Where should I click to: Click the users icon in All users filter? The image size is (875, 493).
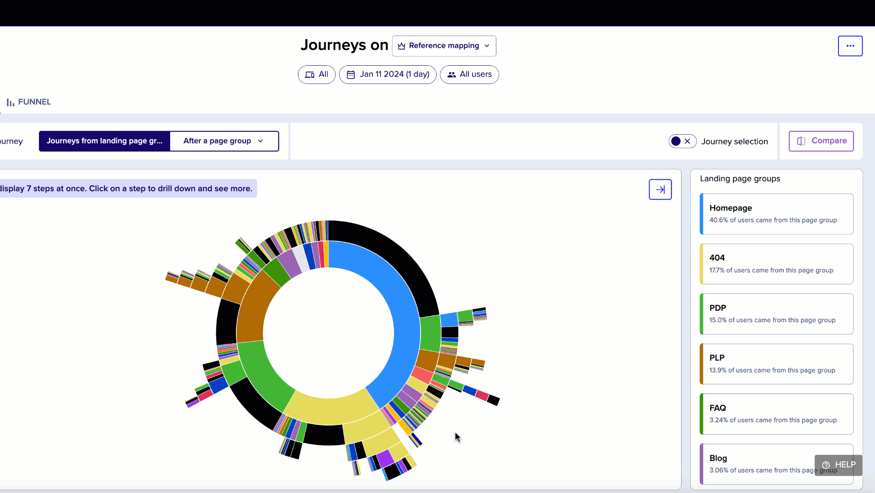pyautogui.click(x=452, y=75)
